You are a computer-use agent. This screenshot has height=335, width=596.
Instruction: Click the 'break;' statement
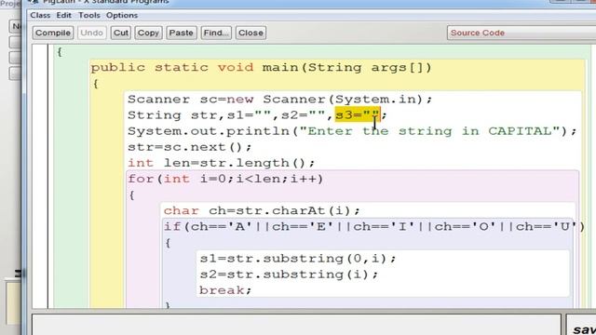(x=225, y=290)
